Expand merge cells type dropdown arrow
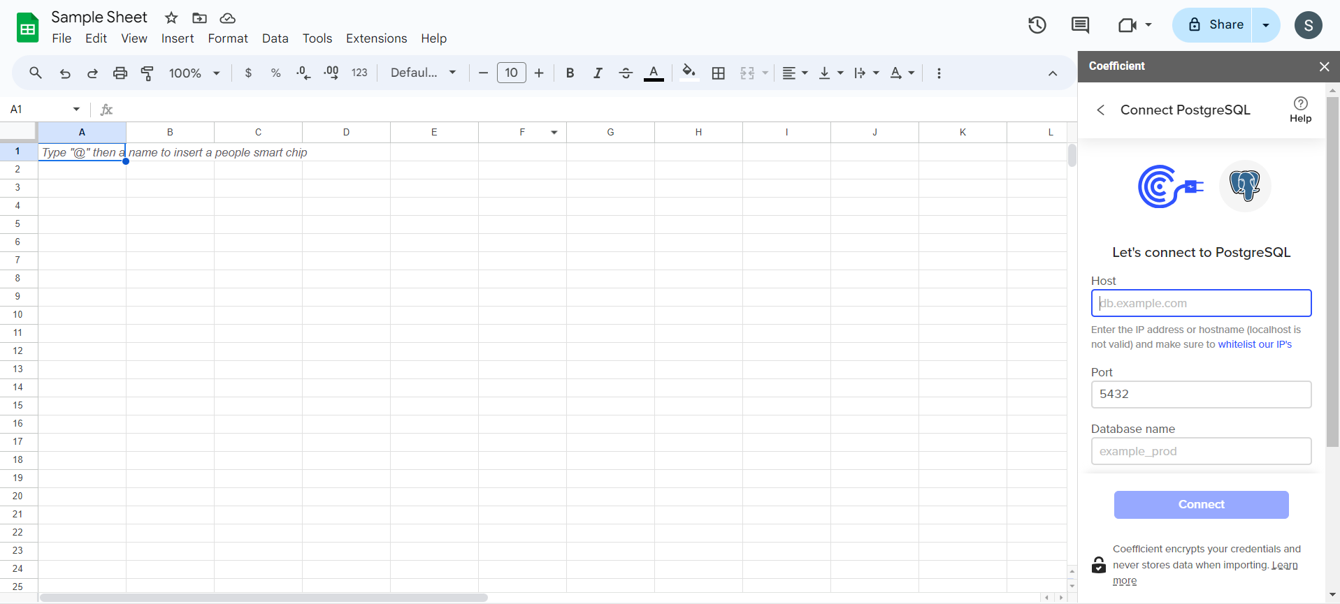 coord(765,73)
